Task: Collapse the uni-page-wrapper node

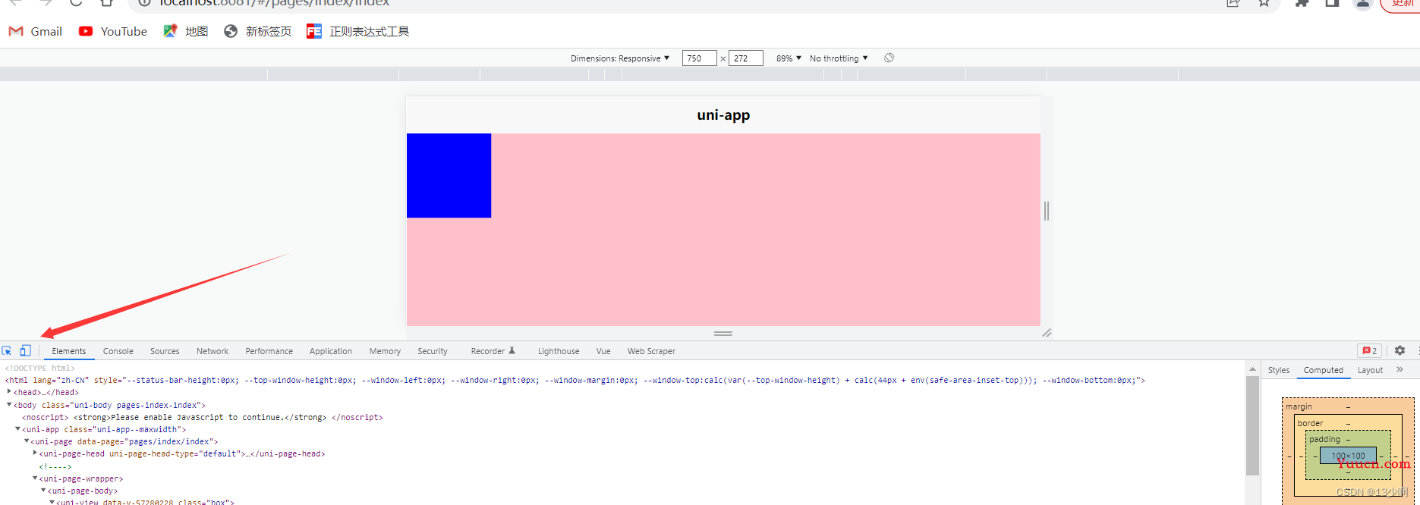Action: coord(35,478)
